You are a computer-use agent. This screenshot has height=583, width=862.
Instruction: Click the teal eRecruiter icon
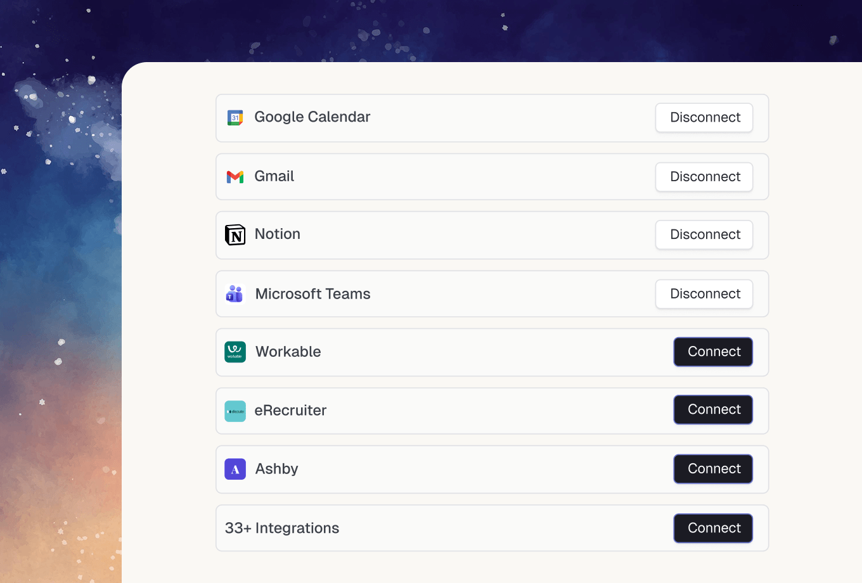point(235,411)
